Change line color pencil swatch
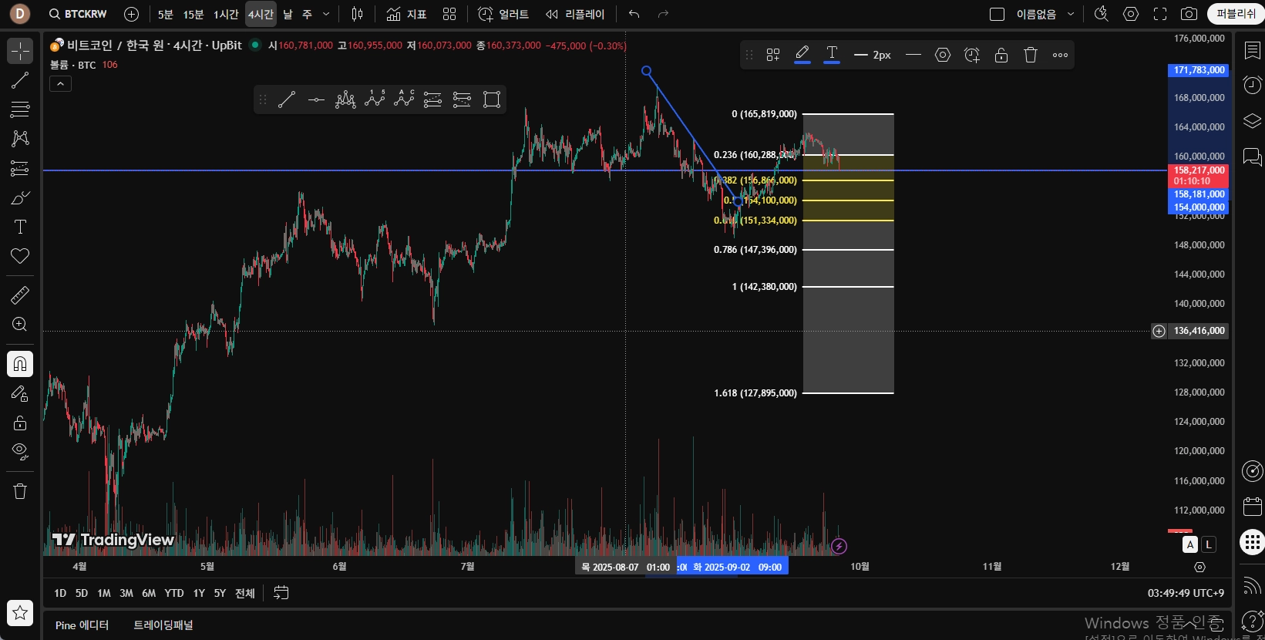 pos(802,55)
